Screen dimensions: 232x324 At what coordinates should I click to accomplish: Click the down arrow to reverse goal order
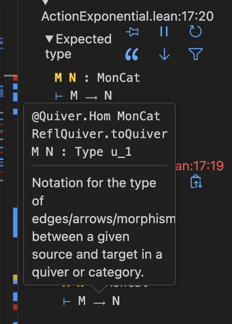[x=164, y=54]
